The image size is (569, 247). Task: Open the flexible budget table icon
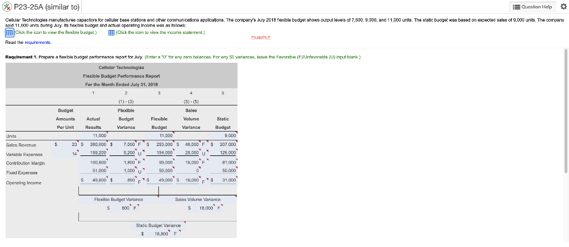(9, 33)
